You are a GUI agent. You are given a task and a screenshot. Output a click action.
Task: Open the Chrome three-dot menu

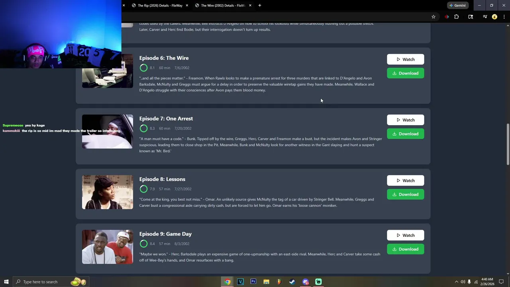[504, 17]
